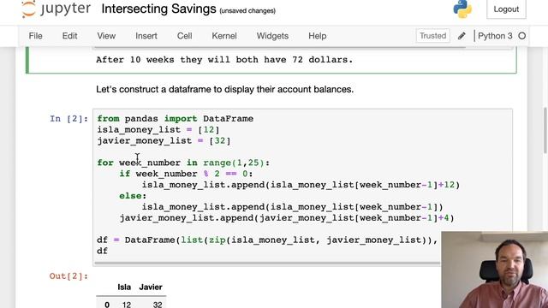The width and height of the screenshot is (548, 308).
Task: Click the 'In [2]:' prompt label
Action: pos(68,119)
